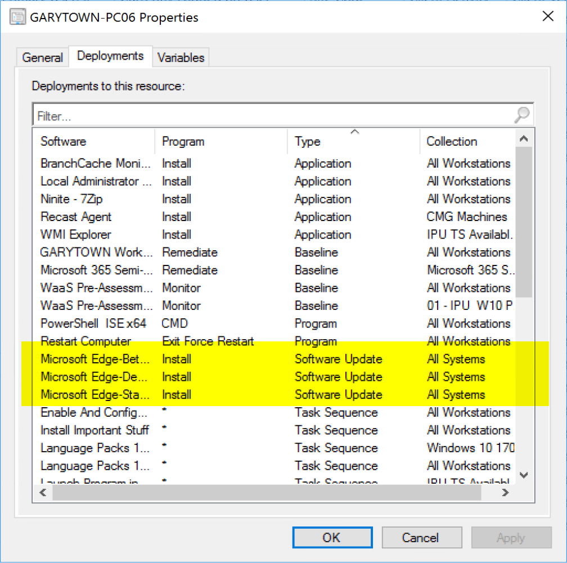567x563 pixels.
Task: Sort the list by the Software column
Action: 63,141
